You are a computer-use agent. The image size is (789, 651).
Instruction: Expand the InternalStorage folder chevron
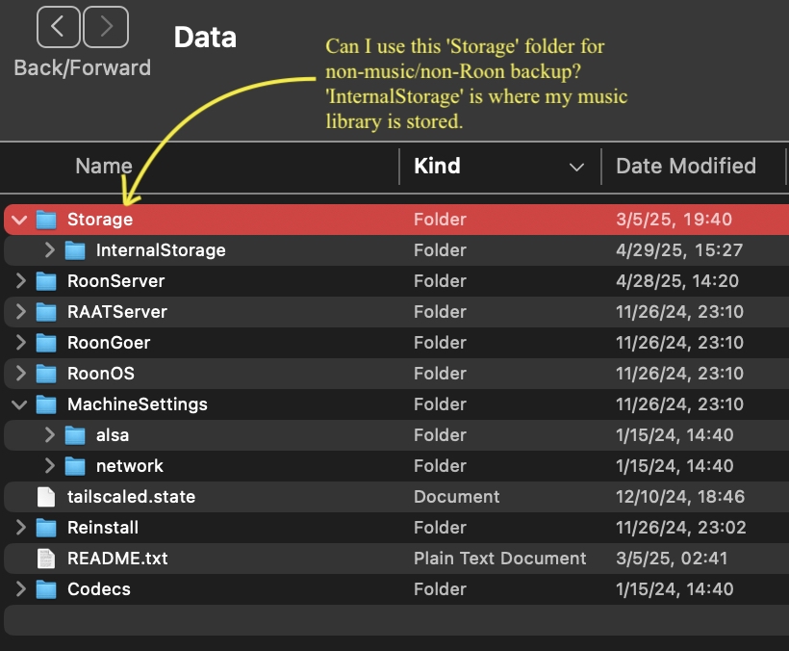[49, 249]
